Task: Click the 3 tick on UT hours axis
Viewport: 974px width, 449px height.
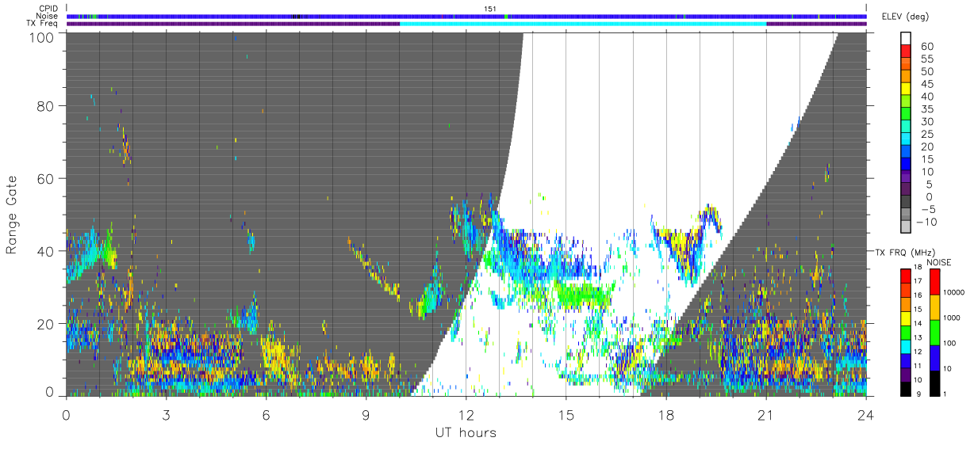Action: tap(166, 414)
